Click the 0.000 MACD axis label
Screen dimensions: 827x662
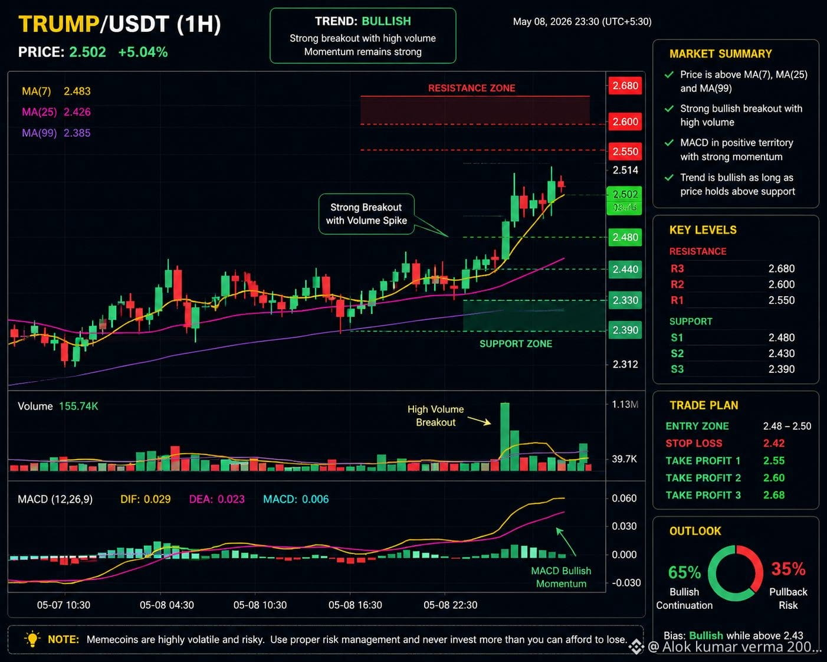(x=624, y=555)
